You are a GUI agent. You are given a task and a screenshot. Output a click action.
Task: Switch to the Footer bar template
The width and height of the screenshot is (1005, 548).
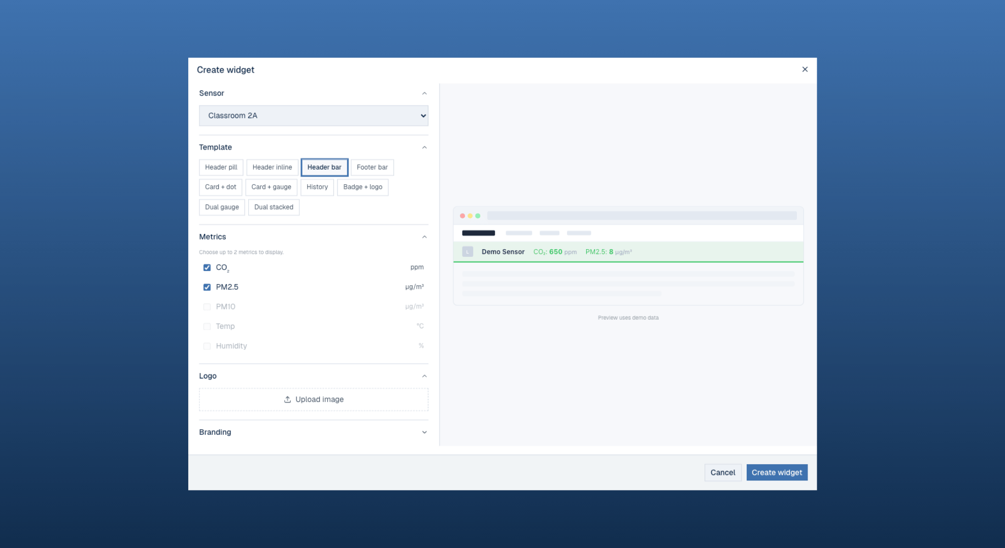[372, 167]
